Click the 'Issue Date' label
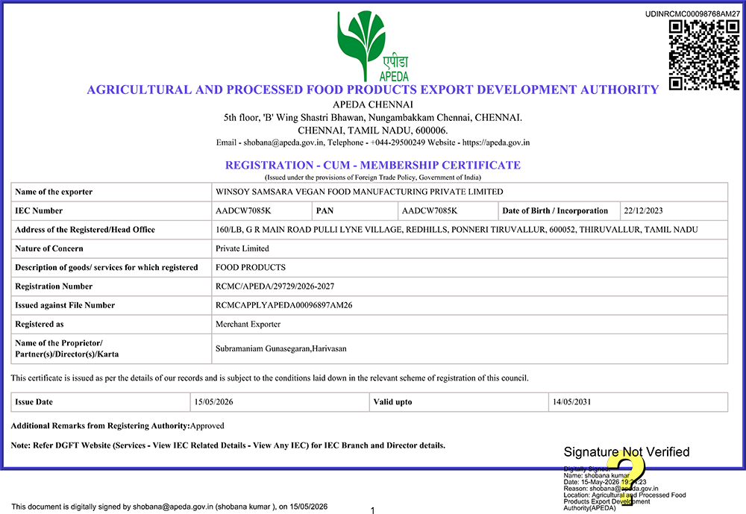Screen dimensions: 746x514 tap(34, 401)
